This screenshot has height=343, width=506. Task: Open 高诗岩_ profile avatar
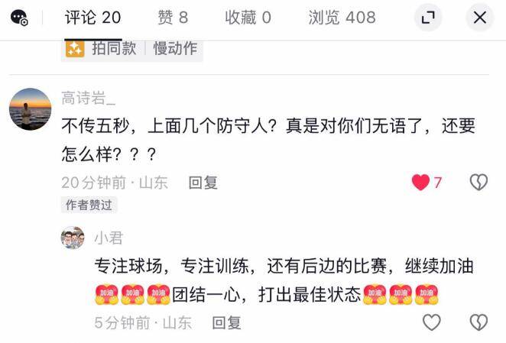(x=31, y=109)
